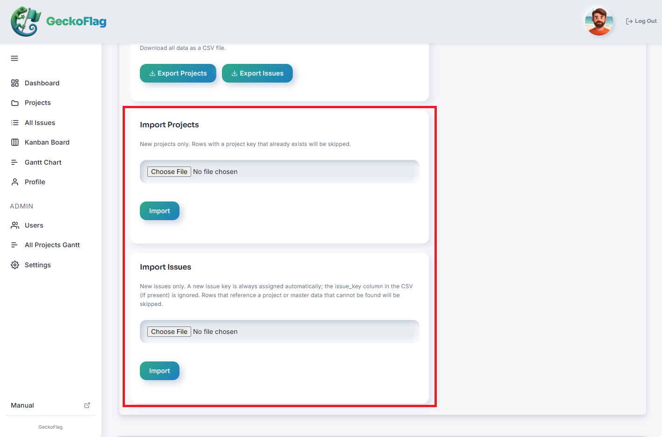Click the Log Out link text
The image size is (662, 437).
click(x=646, y=21)
